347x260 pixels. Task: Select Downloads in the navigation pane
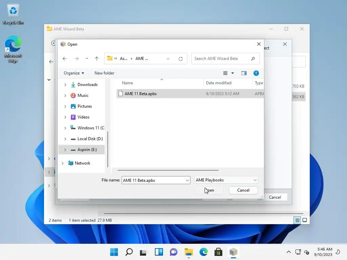(x=87, y=85)
